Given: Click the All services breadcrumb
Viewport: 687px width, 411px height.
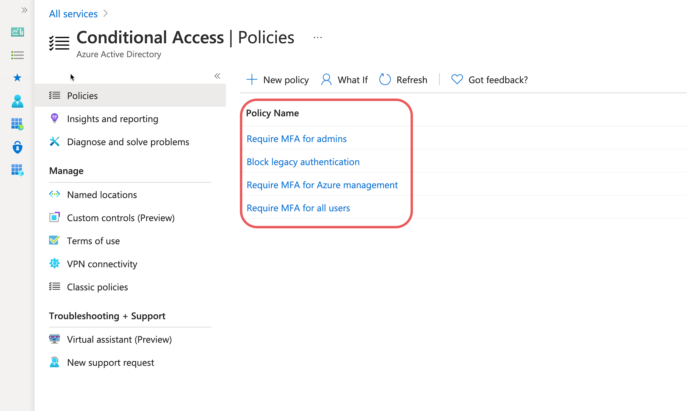Looking at the screenshot, I should (x=73, y=14).
